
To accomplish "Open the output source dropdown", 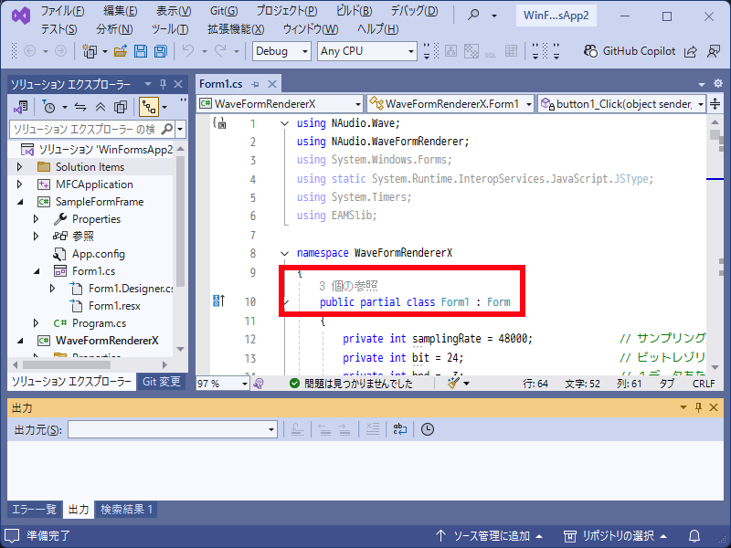I will (172, 429).
